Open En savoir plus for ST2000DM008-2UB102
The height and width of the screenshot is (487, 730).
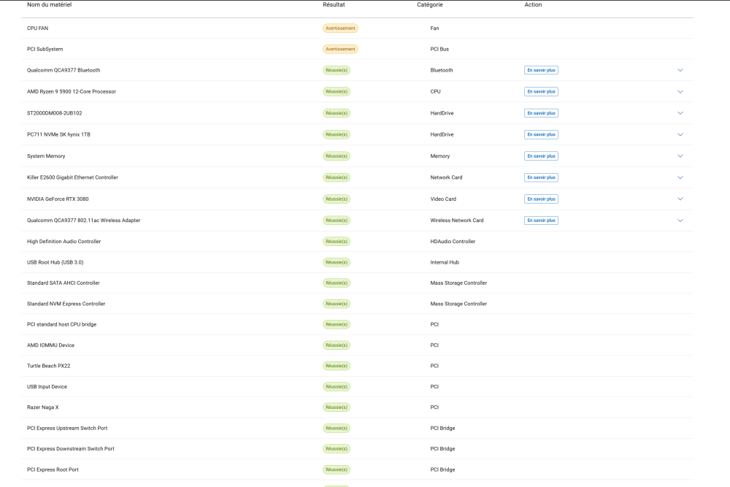[x=541, y=113]
